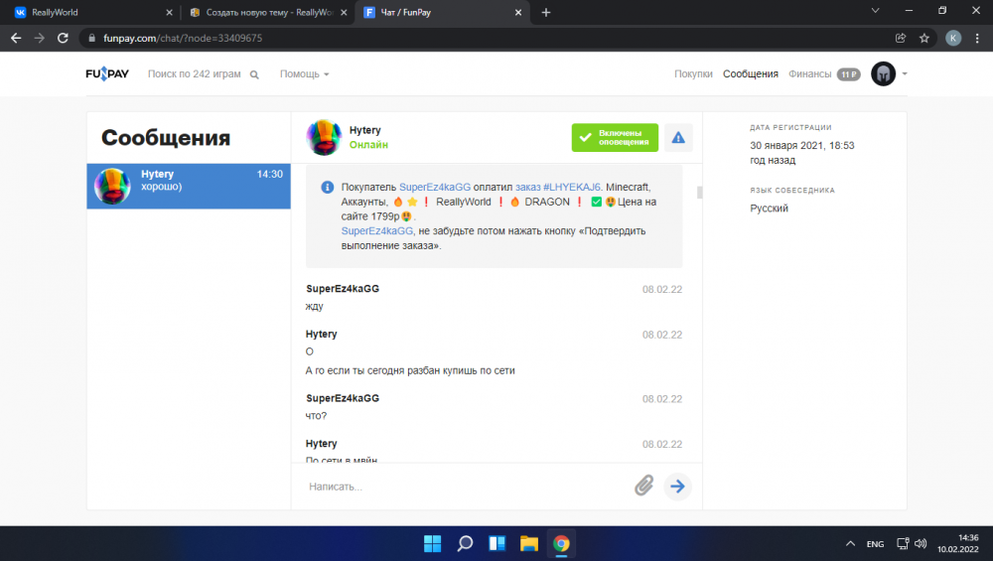Open the Финансы page
Screen dimensions: 993x561
pos(809,74)
